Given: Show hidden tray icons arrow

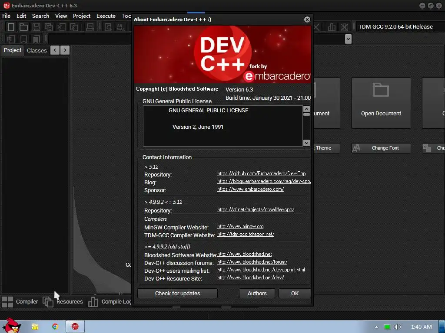Looking at the screenshot, I should click(x=377, y=327).
